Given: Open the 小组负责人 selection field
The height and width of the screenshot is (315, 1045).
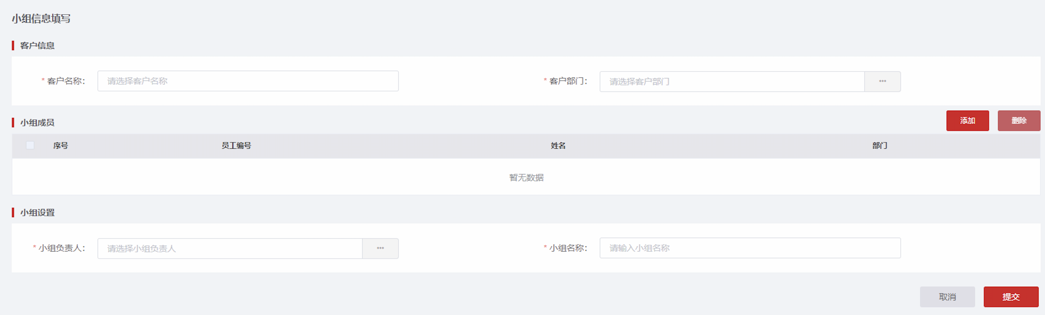Looking at the screenshot, I should pos(230,249).
